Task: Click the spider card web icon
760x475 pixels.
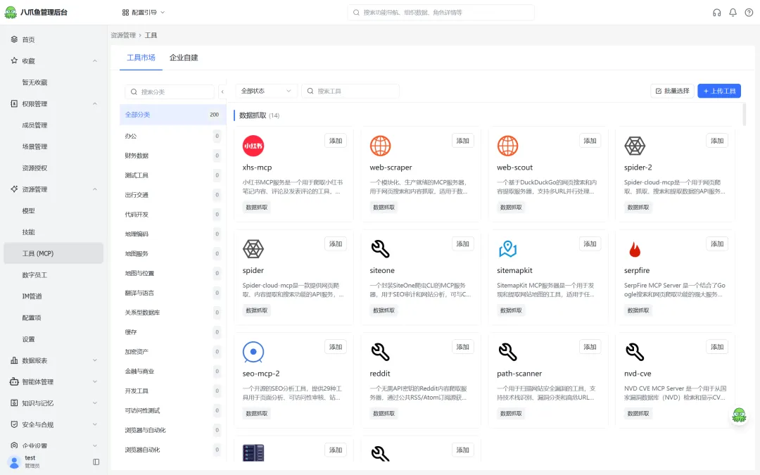Action: (253, 248)
